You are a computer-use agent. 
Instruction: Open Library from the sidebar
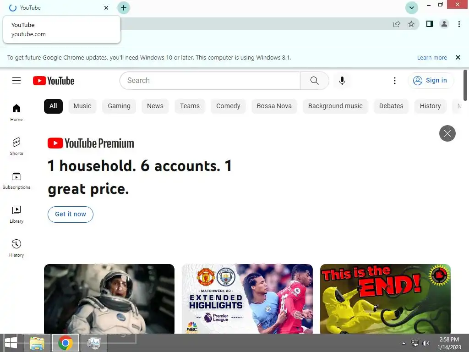point(16,214)
